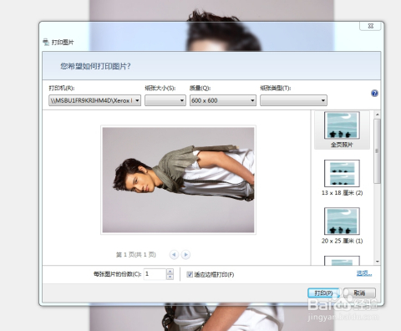This screenshot has height=331, width=401.
Task: Click the copies per picture input field
Action: pos(155,274)
